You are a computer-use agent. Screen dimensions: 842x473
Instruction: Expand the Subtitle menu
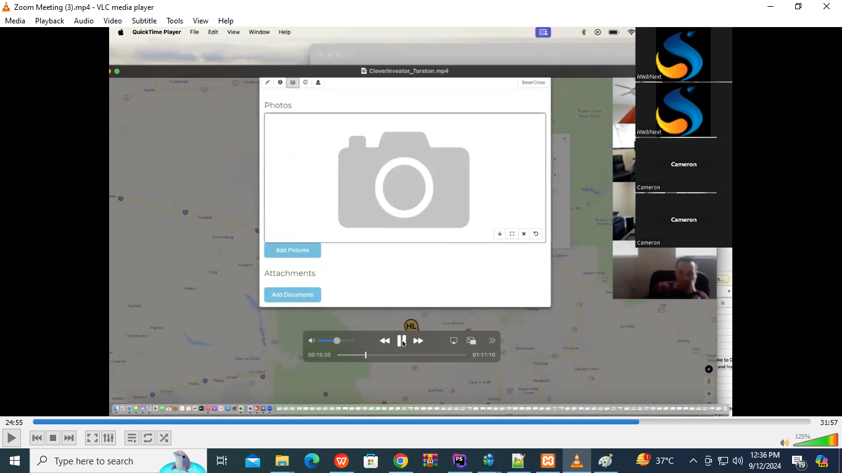click(x=144, y=20)
